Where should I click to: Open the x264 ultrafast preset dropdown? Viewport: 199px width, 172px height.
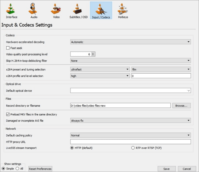coord(100,69)
